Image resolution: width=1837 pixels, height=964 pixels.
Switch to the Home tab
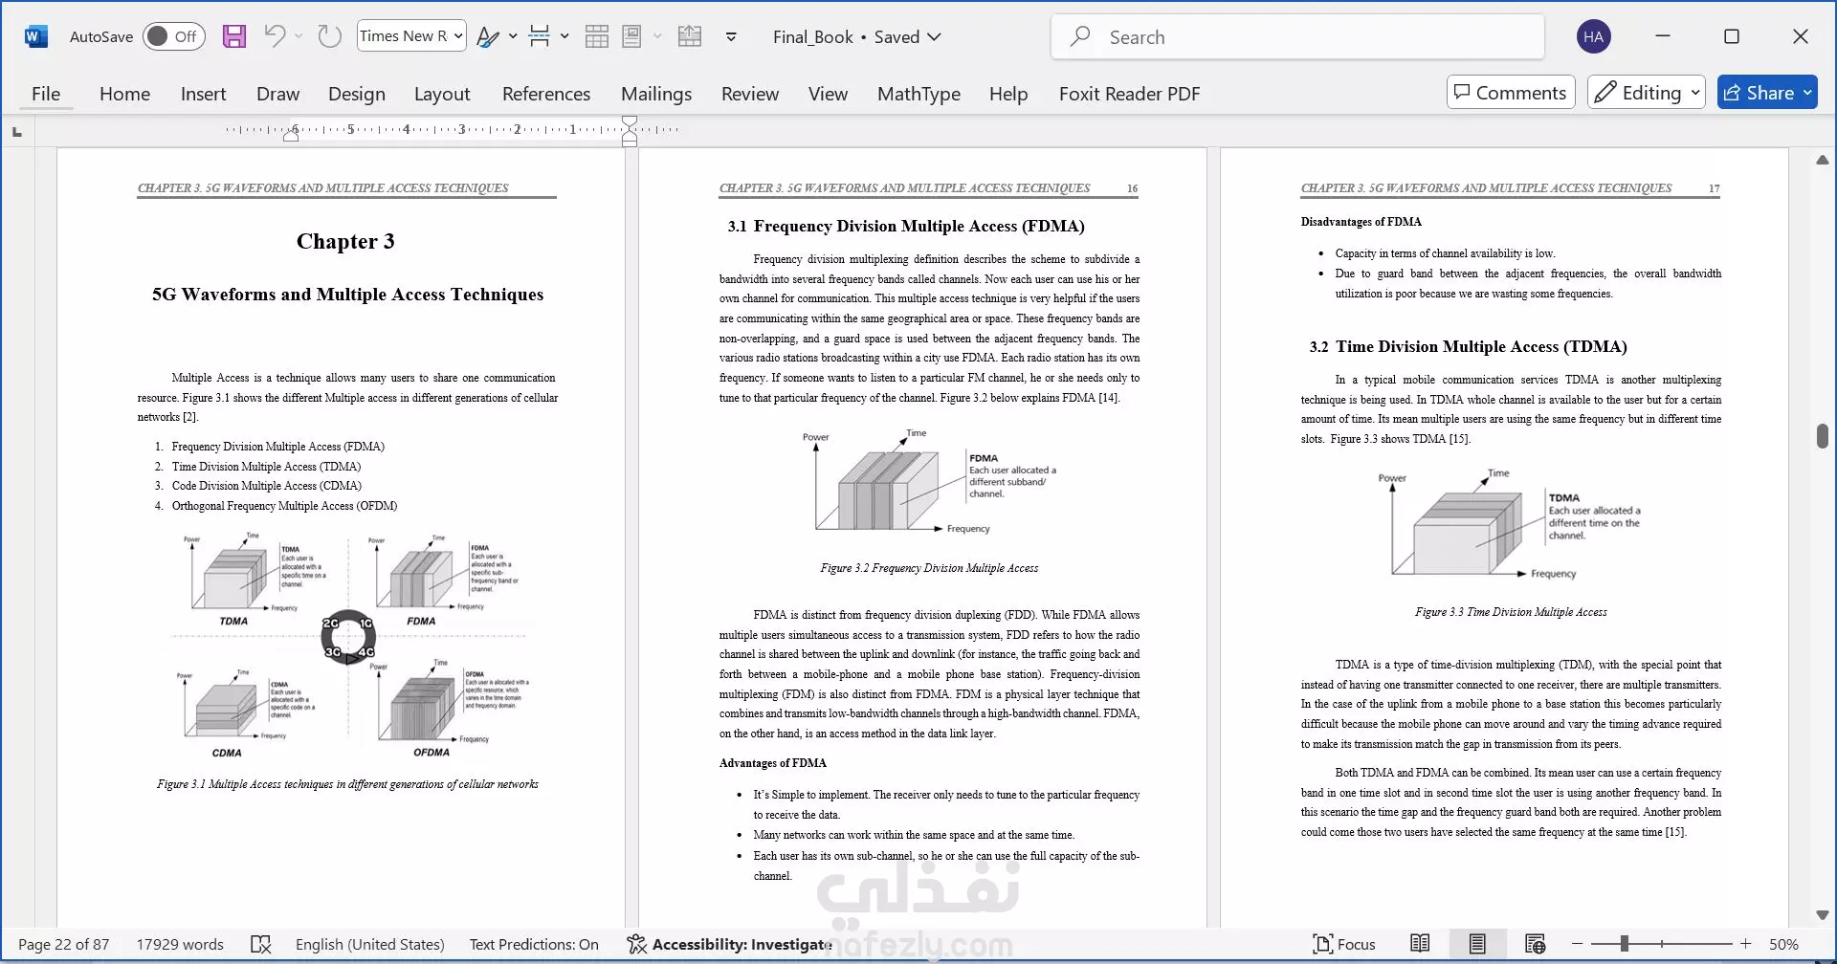124,94
